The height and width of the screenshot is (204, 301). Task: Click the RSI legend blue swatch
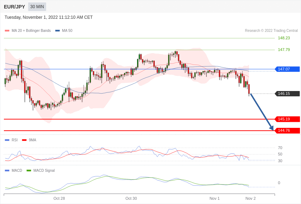click(7, 140)
